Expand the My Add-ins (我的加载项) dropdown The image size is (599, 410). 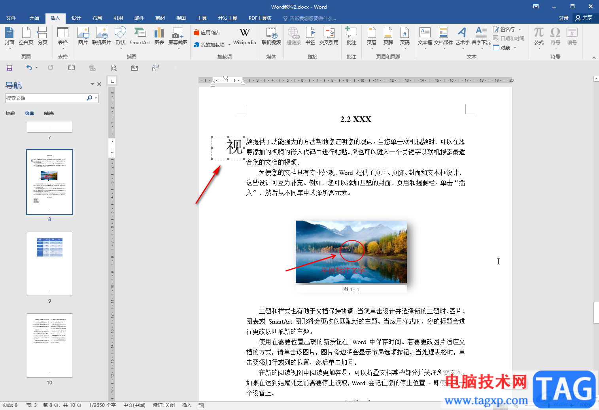(x=229, y=45)
